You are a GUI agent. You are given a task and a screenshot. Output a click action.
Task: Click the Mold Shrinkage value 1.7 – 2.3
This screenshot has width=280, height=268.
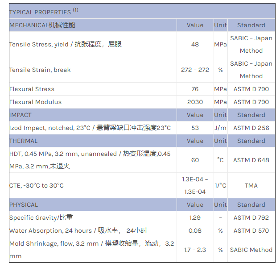click(195, 250)
